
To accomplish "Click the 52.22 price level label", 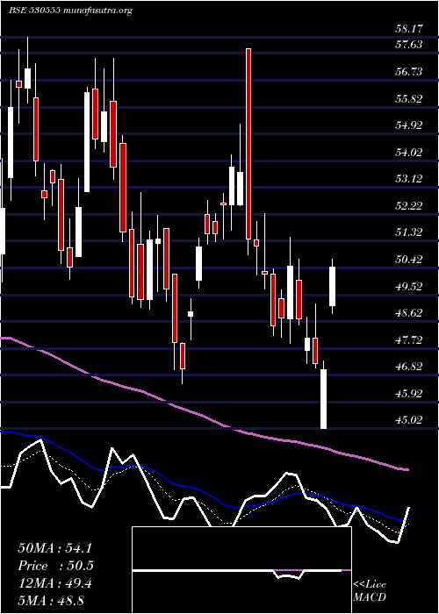I will pos(409,205).
